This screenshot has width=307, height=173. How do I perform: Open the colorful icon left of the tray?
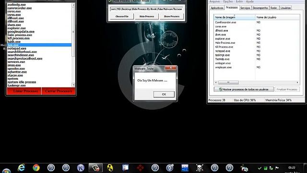244,168
